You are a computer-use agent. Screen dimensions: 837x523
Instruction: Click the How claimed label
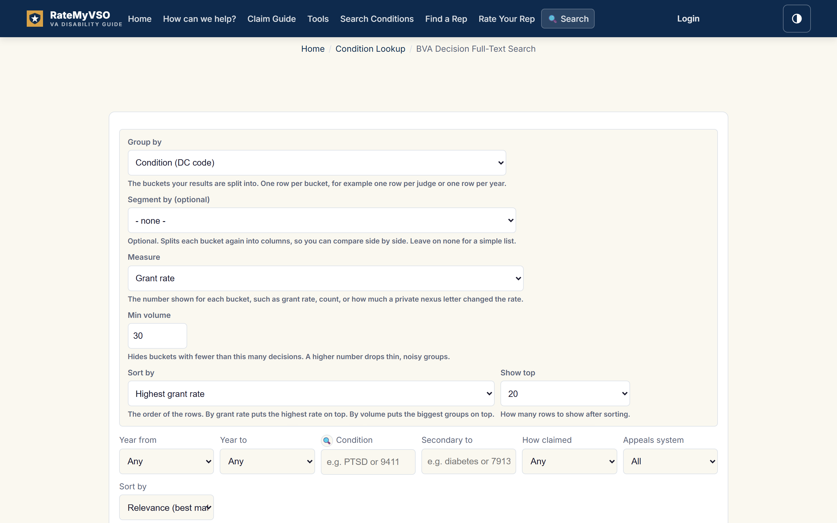(546, 440)
